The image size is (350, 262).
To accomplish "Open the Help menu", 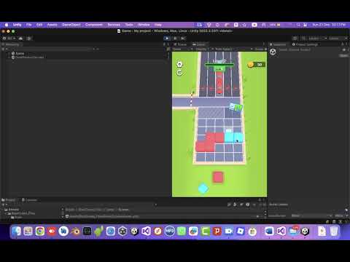I will (x=158, y=25).
